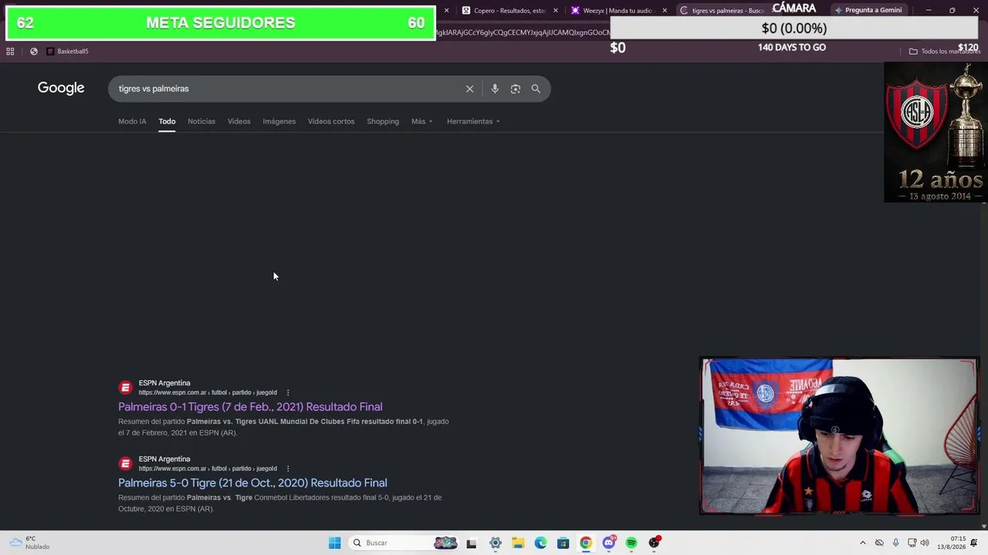Open Settings gear app in the taskbar
988x555 pixels.
(496, 543)
